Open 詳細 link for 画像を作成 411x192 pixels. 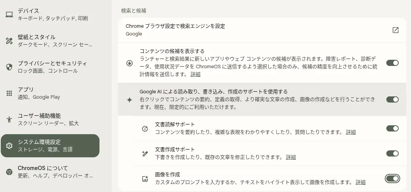click(360, 182)
